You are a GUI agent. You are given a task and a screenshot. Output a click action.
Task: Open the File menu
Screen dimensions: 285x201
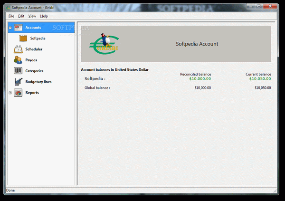click(11, 16)
